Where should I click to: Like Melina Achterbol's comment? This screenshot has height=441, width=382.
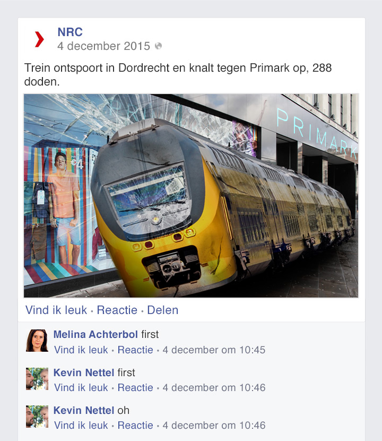(81, 350)
